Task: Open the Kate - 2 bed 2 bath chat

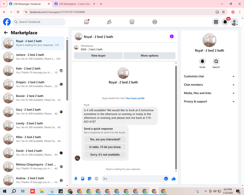Action: 33,71
